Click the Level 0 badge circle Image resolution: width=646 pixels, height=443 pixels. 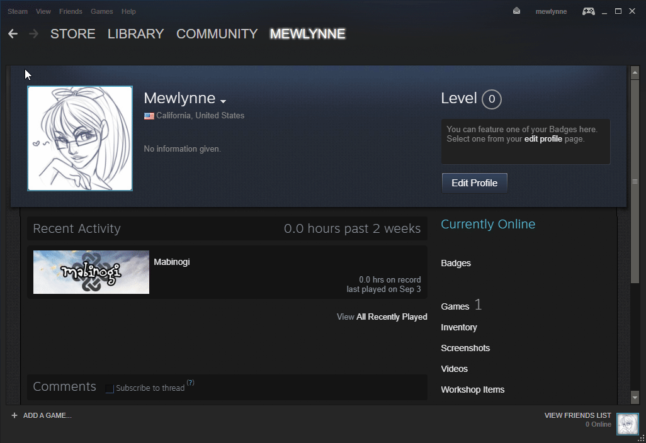(490, 99)
